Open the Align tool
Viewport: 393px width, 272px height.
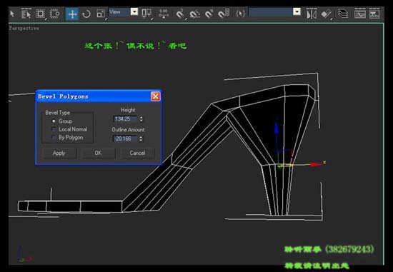[327, 14]
